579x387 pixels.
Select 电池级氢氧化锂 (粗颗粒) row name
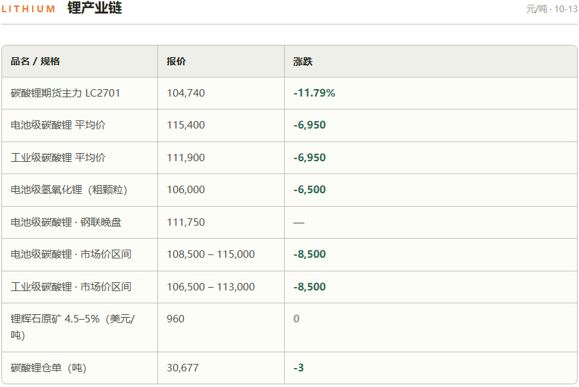tap(69, 190)
